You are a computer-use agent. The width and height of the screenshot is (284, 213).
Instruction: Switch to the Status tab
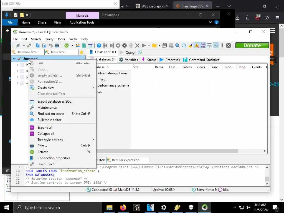point(149,60)
